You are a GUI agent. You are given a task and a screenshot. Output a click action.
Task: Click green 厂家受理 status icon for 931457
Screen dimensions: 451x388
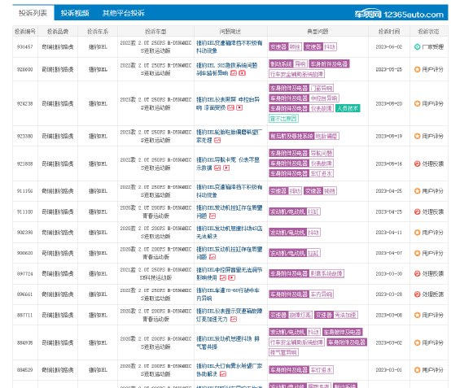click(x=417, y=46)
